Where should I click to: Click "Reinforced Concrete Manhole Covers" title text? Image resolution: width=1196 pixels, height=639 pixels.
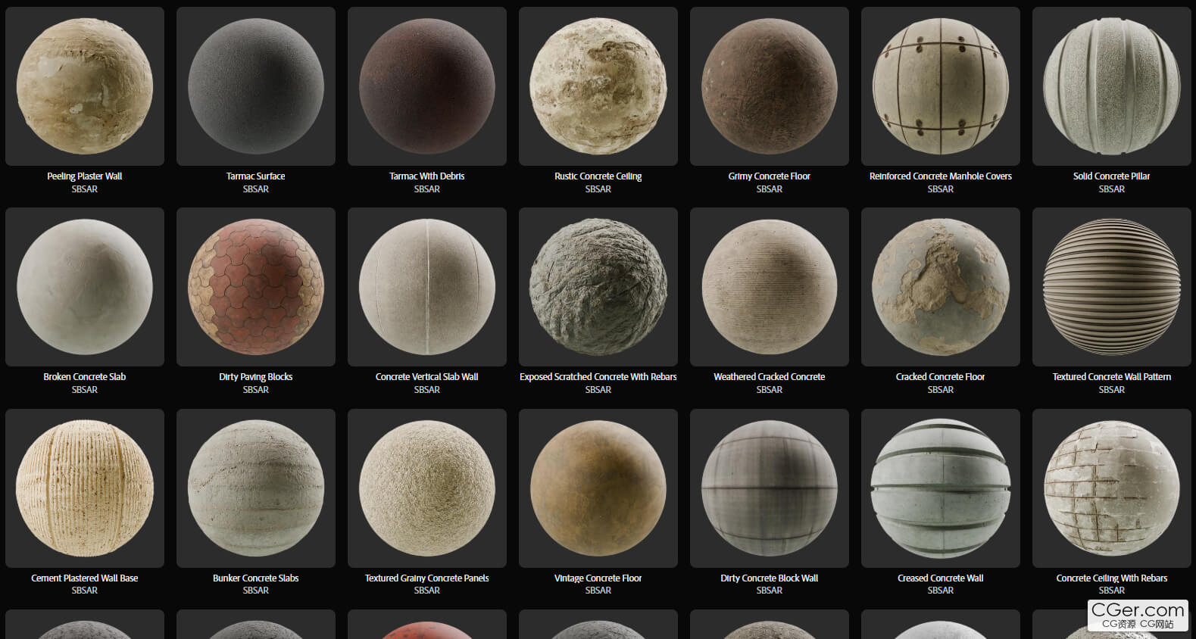tap(941, 176)
